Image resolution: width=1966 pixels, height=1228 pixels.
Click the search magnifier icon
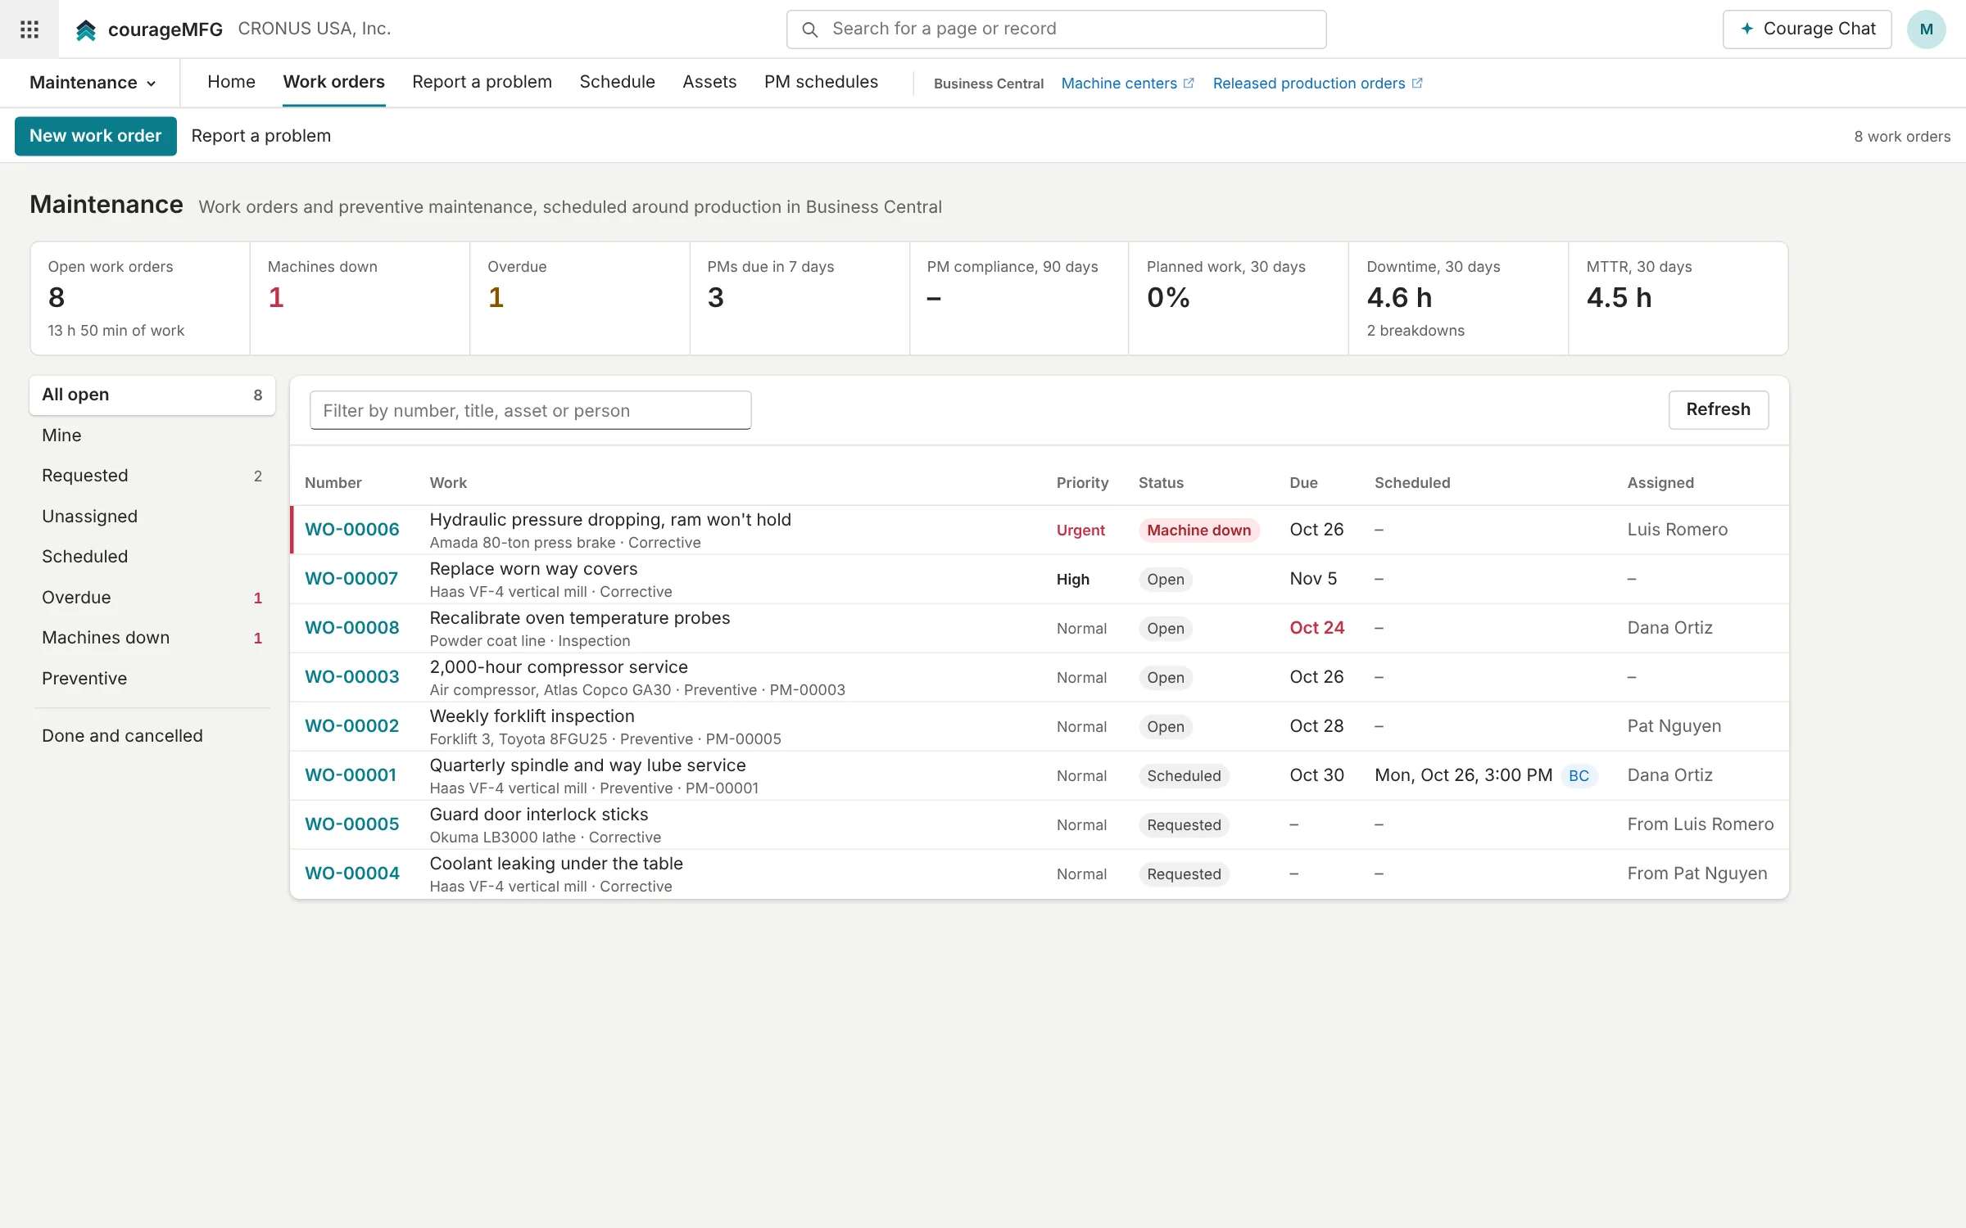point(809,29)
